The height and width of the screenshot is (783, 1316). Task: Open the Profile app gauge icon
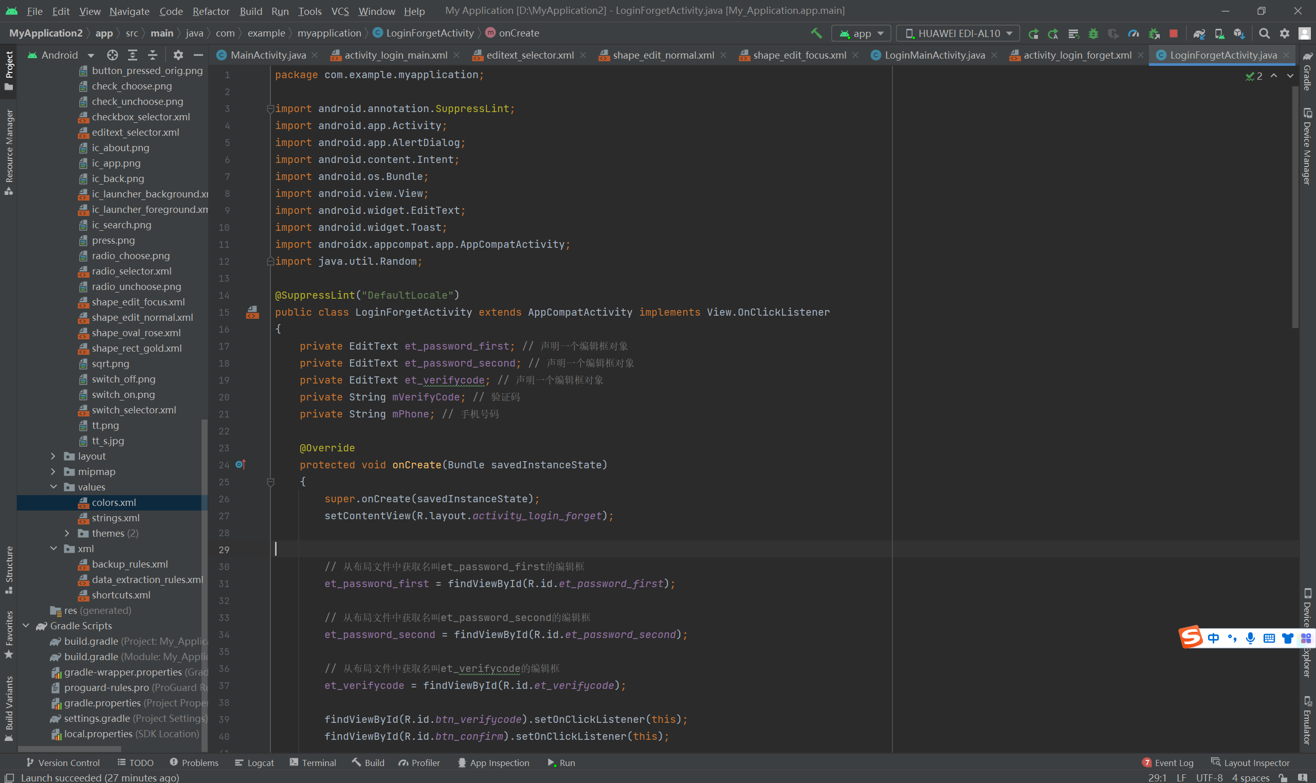1133,33
